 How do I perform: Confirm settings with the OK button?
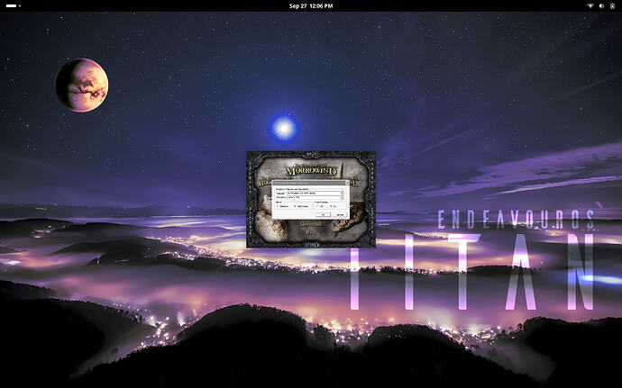[x=323, y=215]
